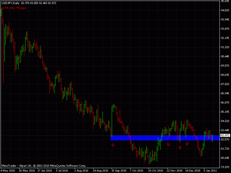231x173 pixels.
Task: Click the 80.845 price axis label
Action: pyautogui.click(x=225, y=158)
